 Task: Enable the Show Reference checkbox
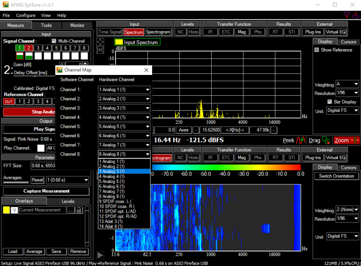[x=316, y=50]
